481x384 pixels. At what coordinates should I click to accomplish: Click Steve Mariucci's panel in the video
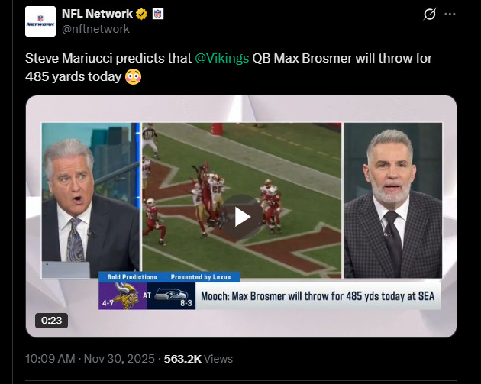(x=91, y=201)
